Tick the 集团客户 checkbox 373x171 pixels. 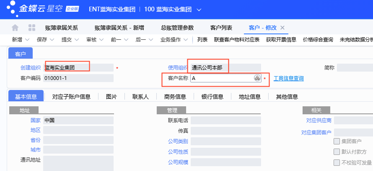click(x=337, y=141)
